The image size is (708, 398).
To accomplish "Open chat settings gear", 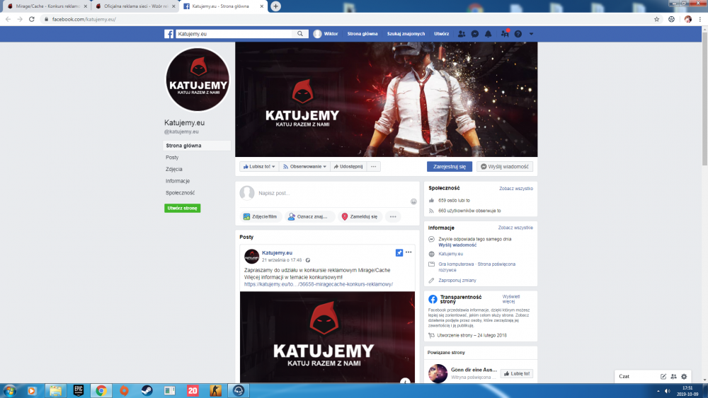I will [x=684, y=376].
